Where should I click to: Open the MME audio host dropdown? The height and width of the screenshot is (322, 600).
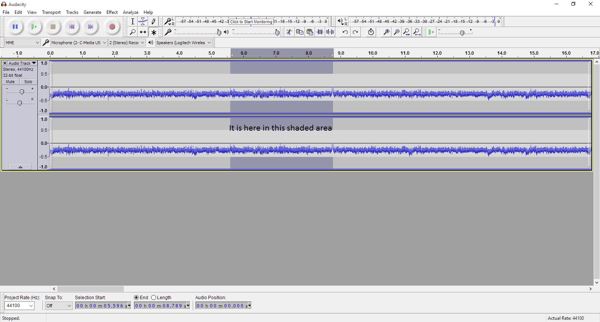pos(22,43)
